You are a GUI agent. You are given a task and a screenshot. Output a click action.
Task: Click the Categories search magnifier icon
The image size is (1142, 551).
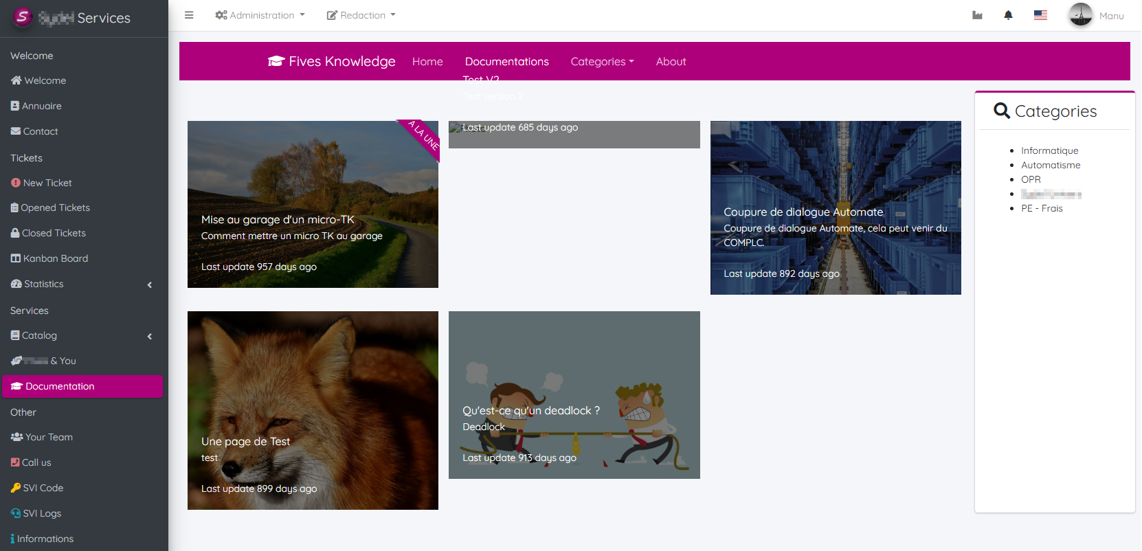(1002, 111)
